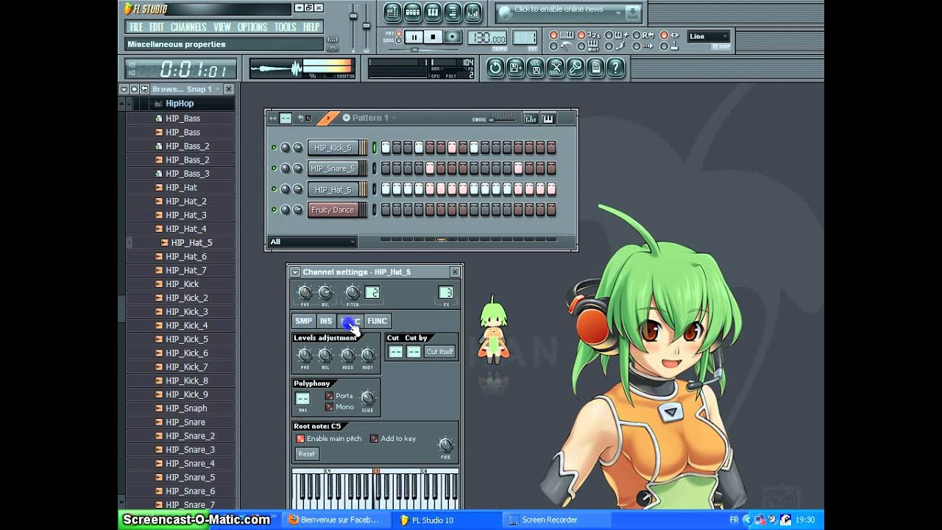The image size is (942, 530).
Task: Click the One-click audio recording scissors icon
Action: tap(556, 68)
